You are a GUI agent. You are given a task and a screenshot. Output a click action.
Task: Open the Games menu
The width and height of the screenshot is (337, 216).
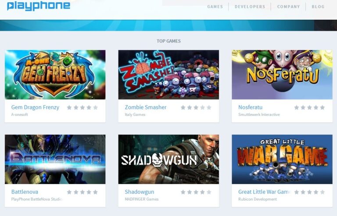(x=215, y=7)
